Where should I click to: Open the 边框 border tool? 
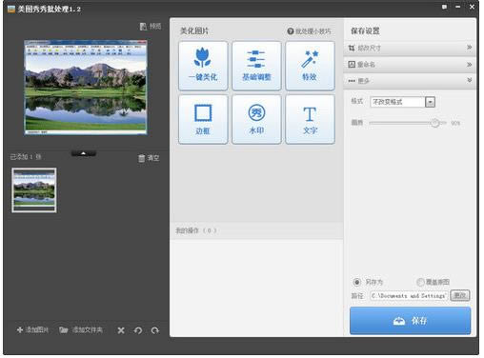click(x=203, y=120)
